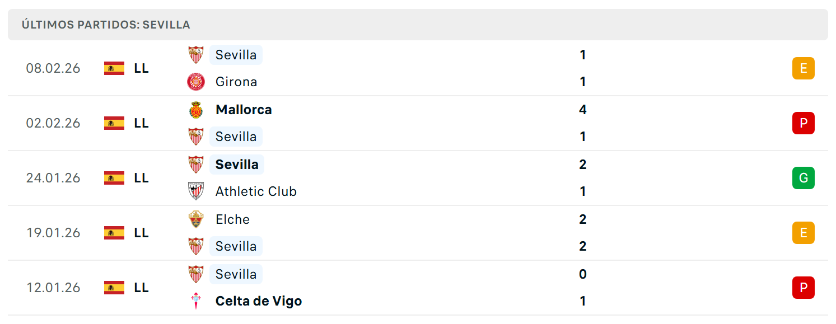Open the Celta de Vigo team link
Image resolution: width=836 pixels, height=324 pixels.
click(259, 301)
